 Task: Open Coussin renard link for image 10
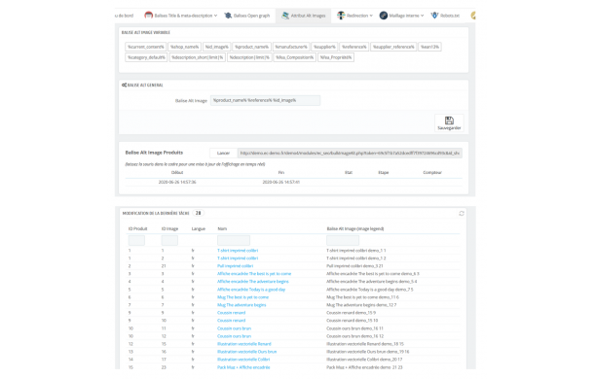pos(231,321)
